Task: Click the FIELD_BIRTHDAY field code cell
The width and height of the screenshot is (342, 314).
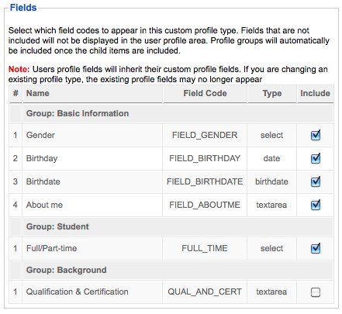Action: [205, 158]
